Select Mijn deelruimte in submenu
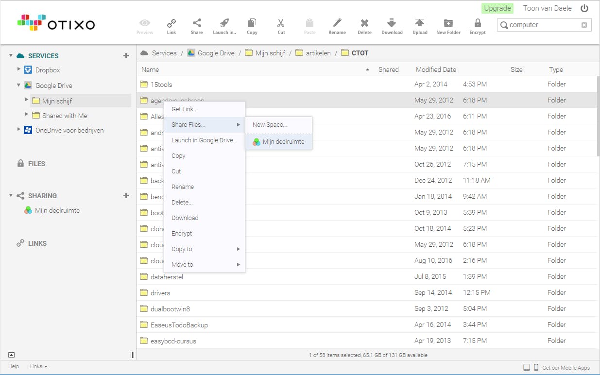The image size is (600, 375). [279, 142]
